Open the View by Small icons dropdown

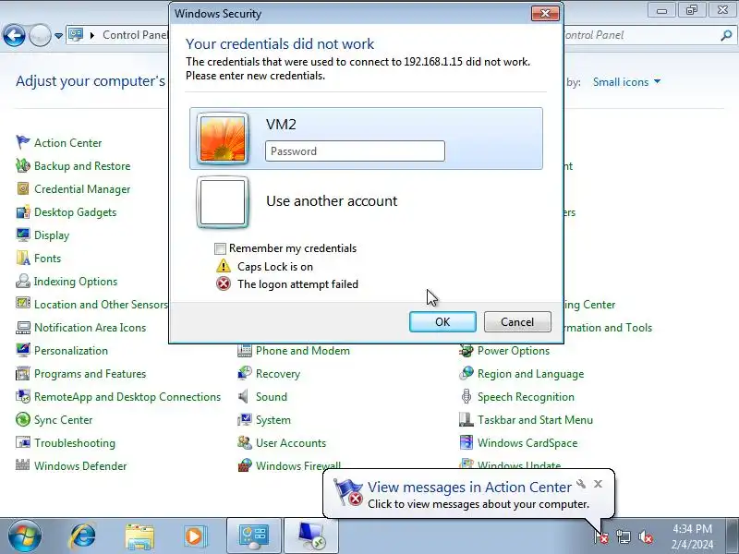626,82
